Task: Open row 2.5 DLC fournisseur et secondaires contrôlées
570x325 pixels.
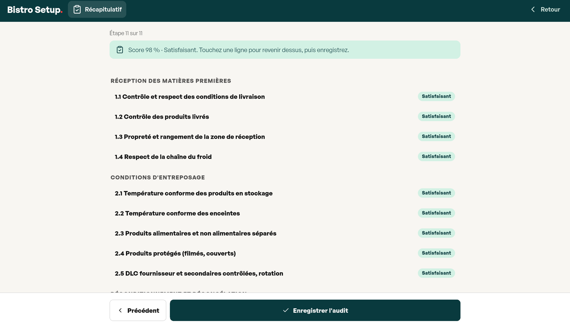Action: click(285, 273)
